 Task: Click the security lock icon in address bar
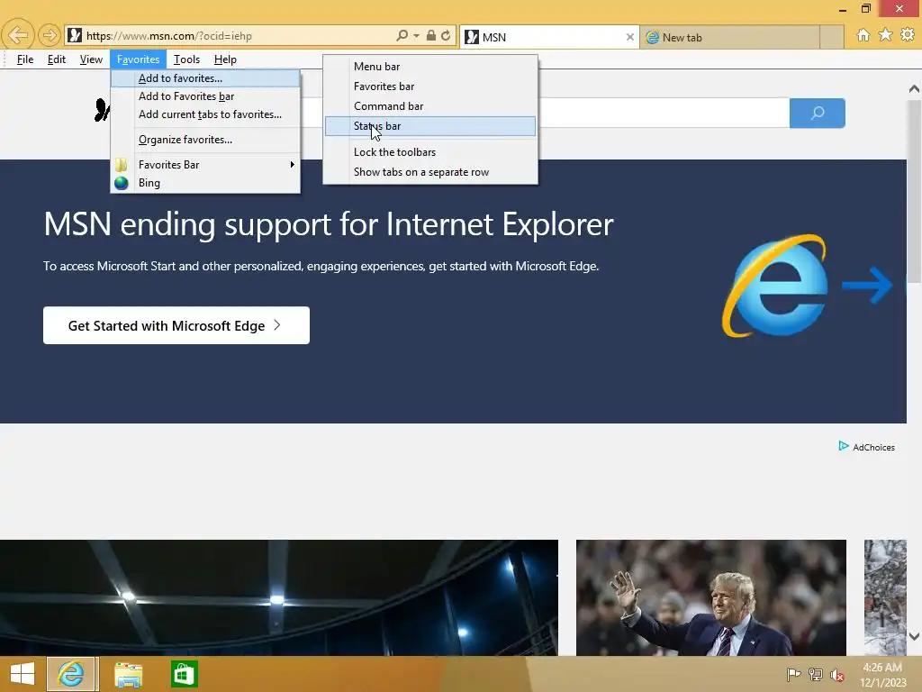[x=431, y=35]
